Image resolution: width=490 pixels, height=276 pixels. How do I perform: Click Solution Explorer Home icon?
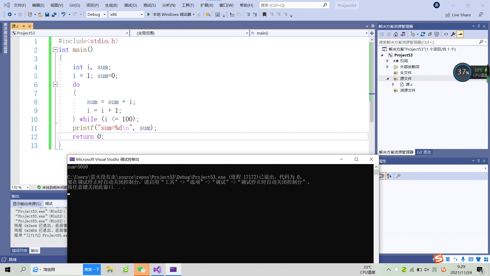click(396, 34)
